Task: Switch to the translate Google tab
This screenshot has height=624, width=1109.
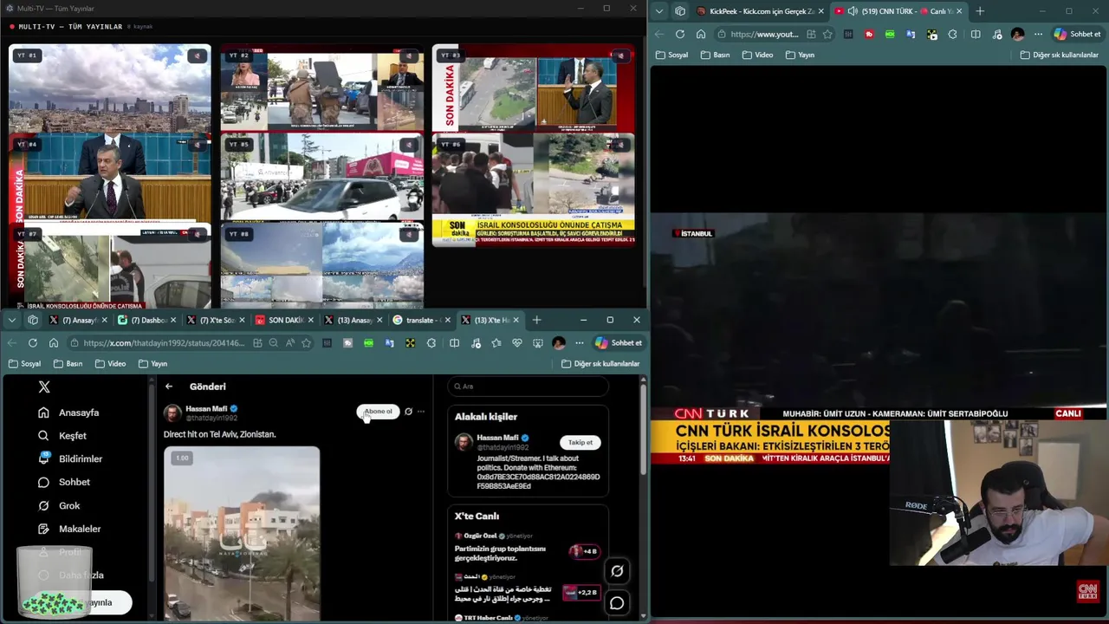Action: point(424,320)
